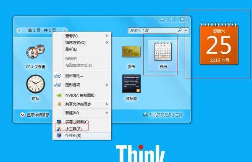The width and height of the screenshot is (252, 162).
Task: Open the search options dropdown arrow
Action: [186, 30]
